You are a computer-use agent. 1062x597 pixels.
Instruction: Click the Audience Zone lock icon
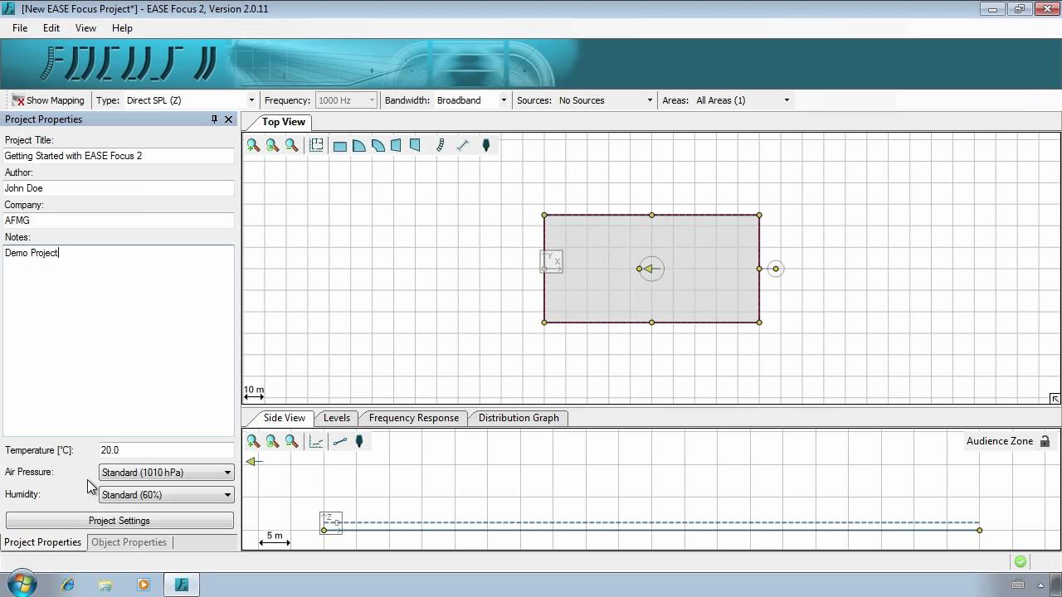[x=1045, y=441]
